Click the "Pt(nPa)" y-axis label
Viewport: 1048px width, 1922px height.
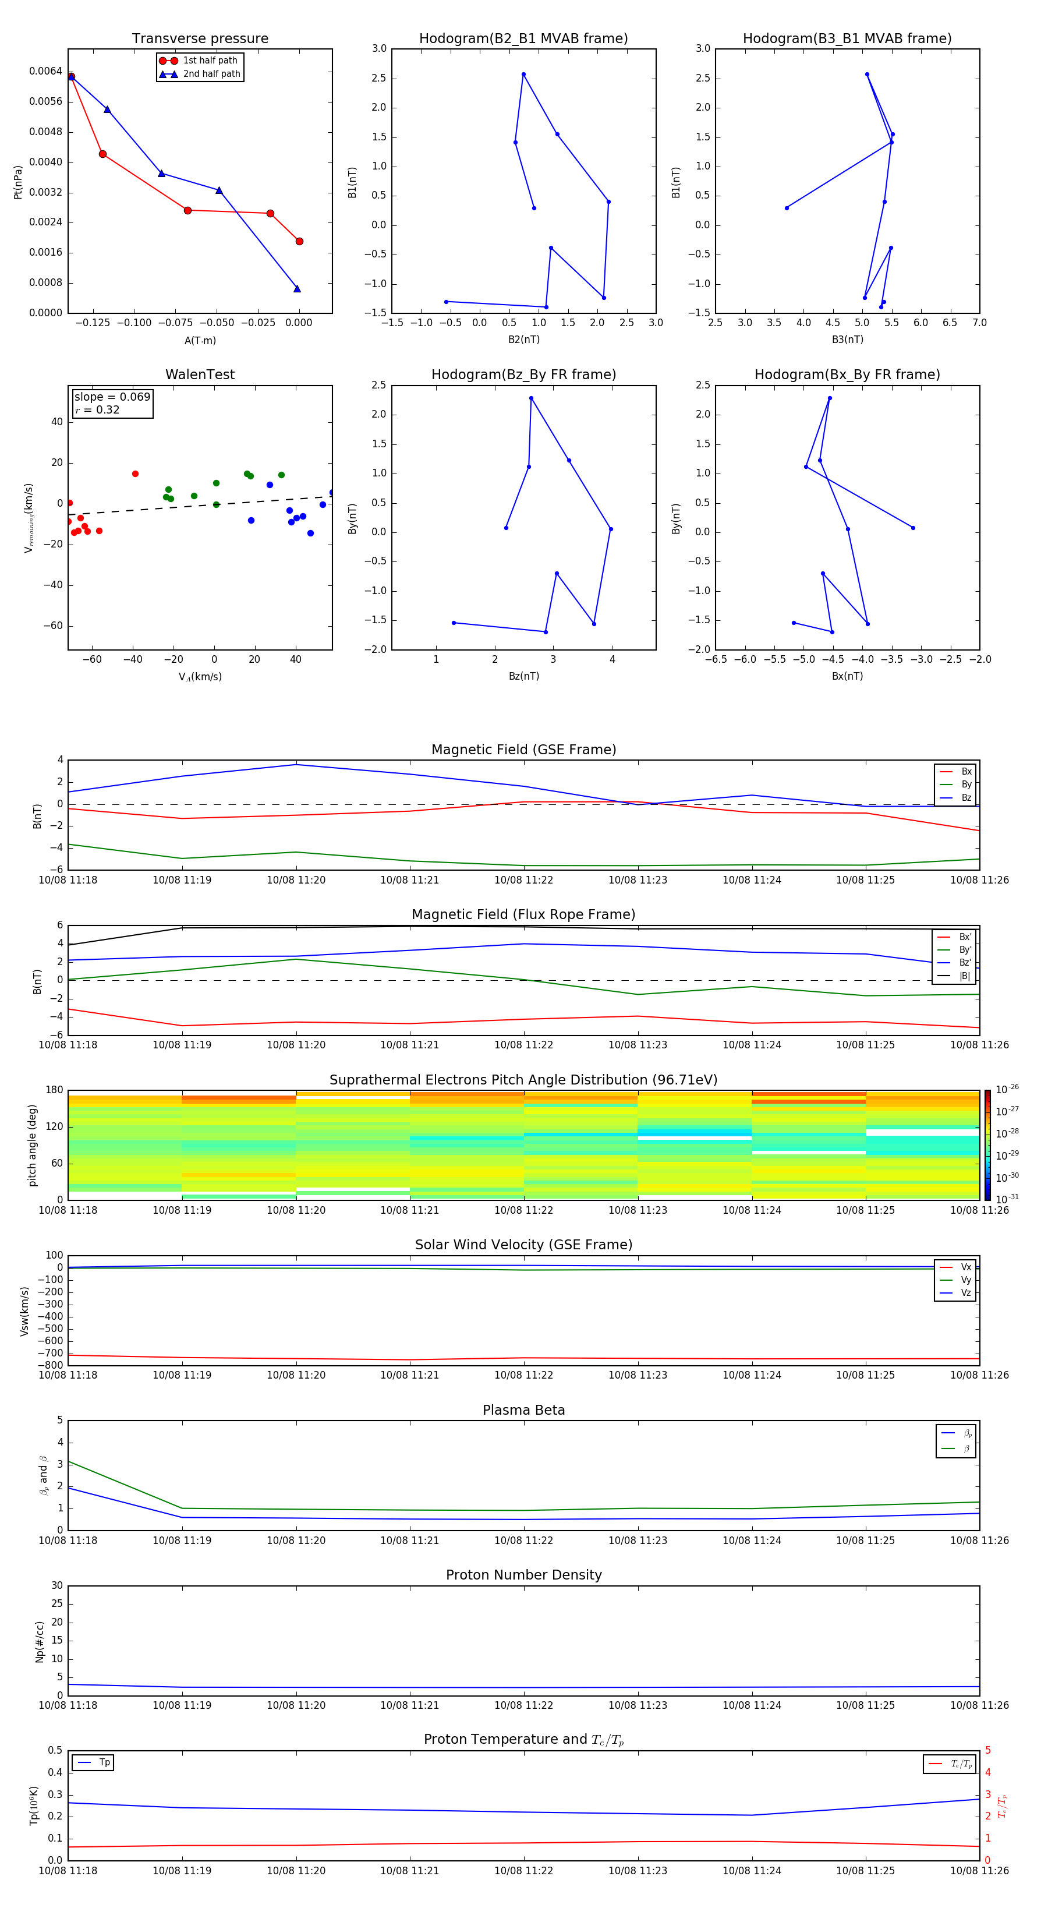pyautogui.click(x=18, y=181)
